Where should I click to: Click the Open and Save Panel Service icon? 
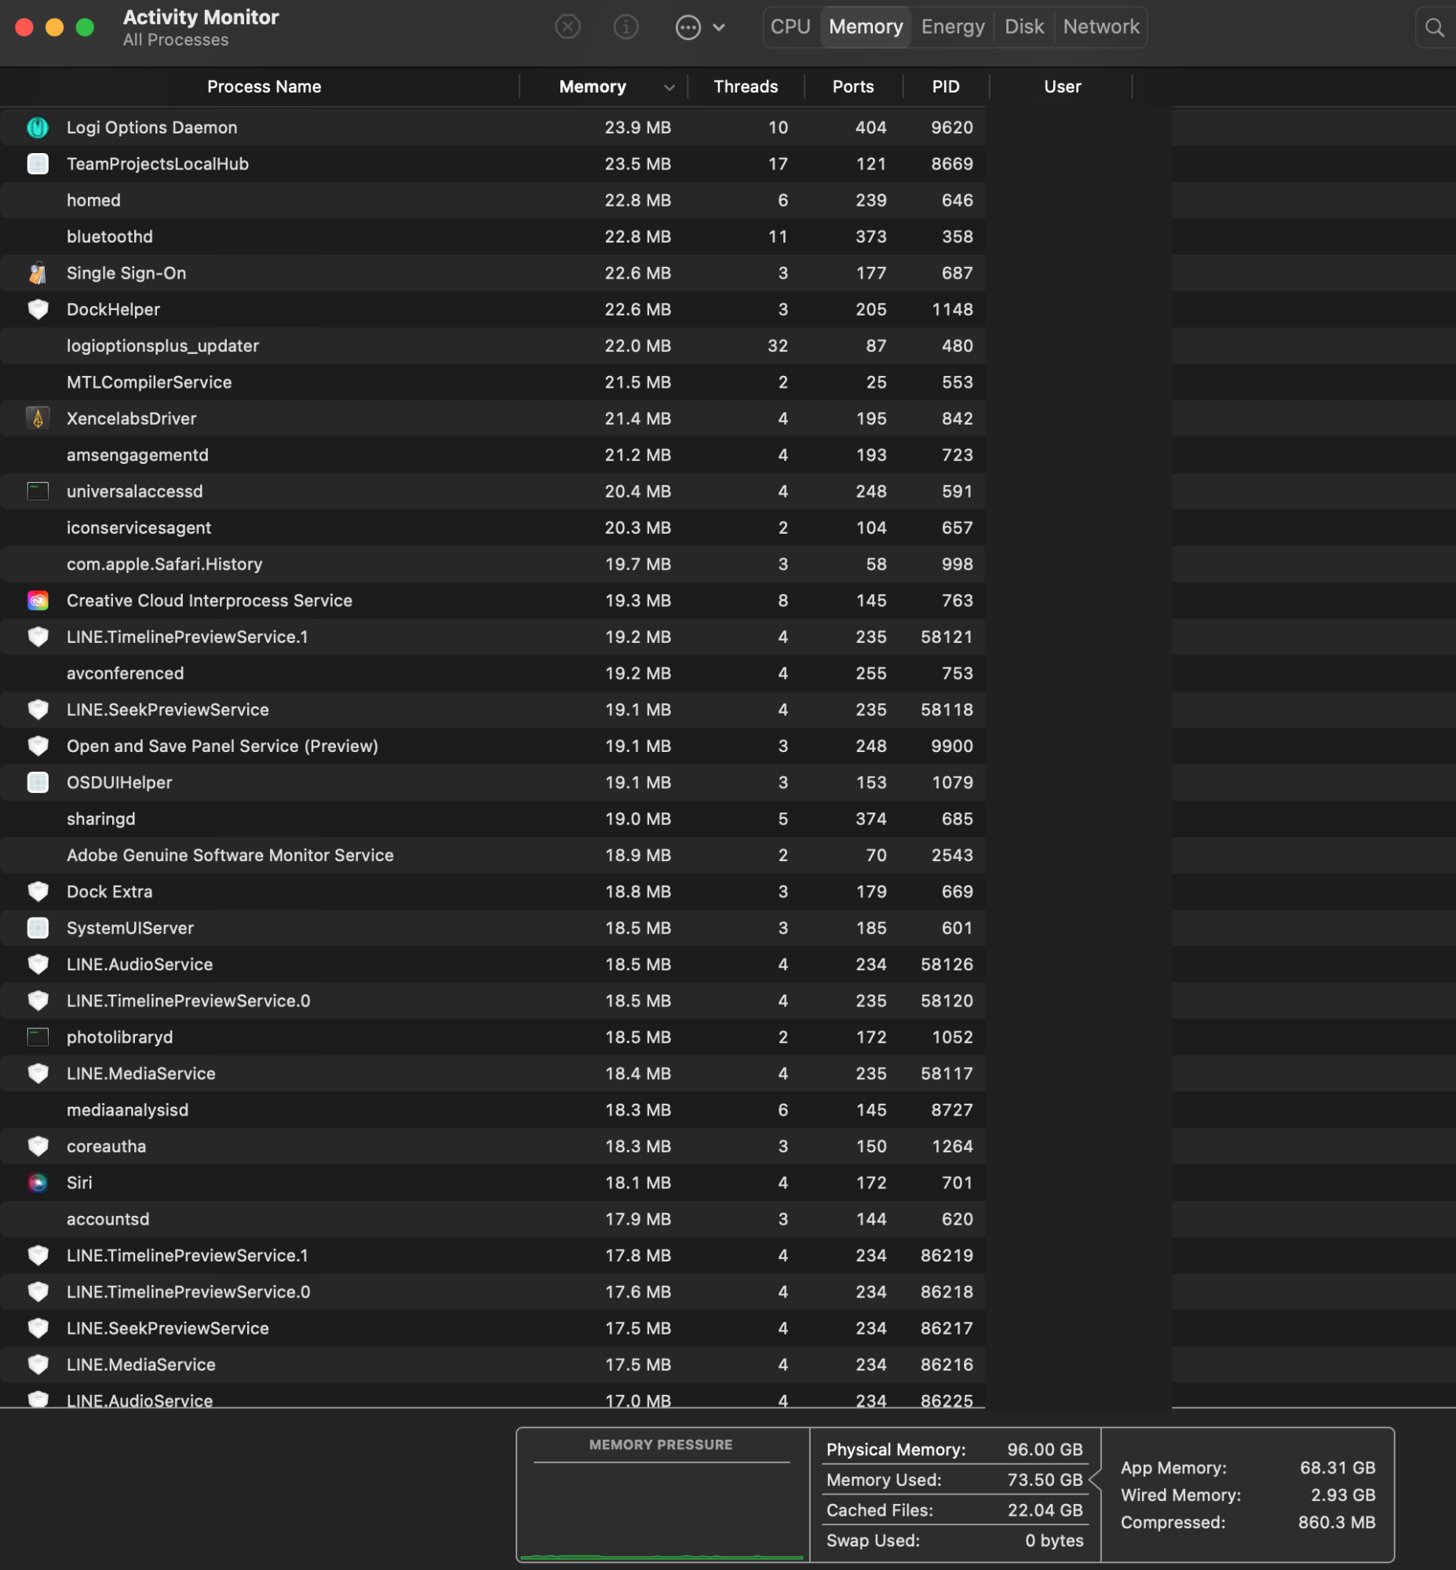click(x=38, y=746)
